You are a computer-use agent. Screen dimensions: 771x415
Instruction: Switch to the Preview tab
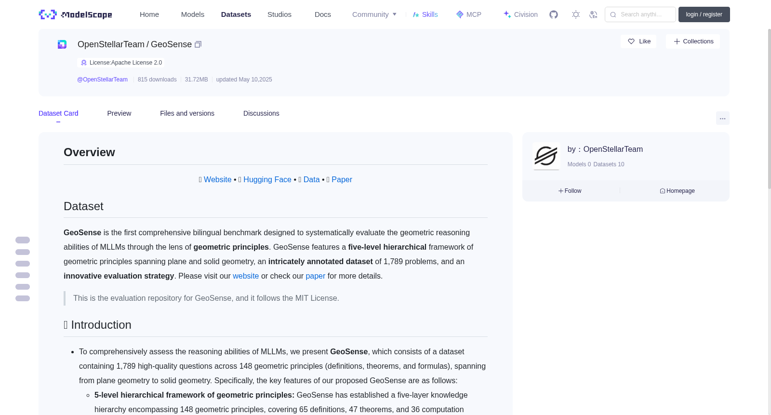click(119, 113)
